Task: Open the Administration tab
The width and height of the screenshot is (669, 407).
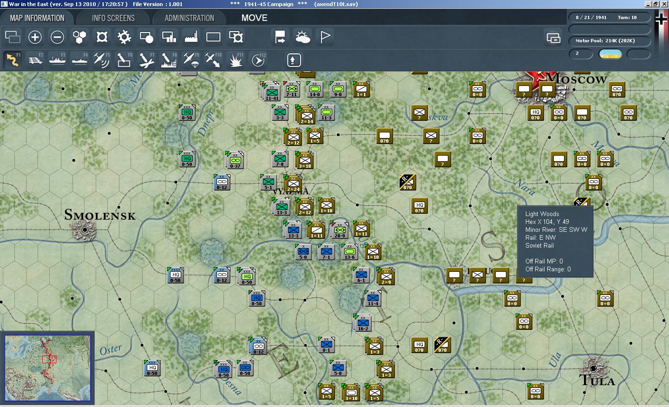Action: 189,18
